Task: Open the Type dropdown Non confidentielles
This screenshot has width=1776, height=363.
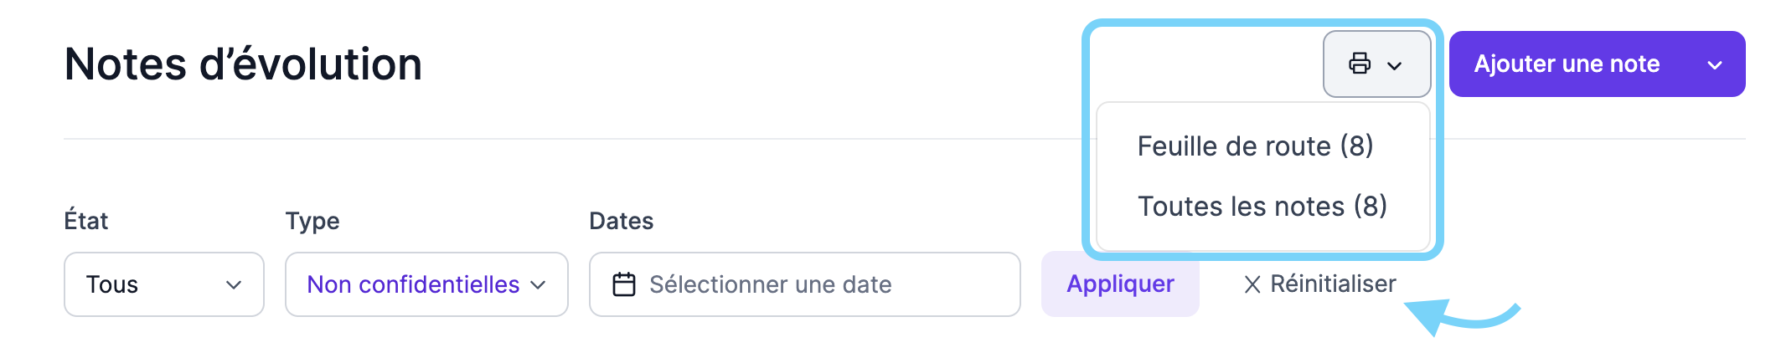Action: click(x=426, y=284)
